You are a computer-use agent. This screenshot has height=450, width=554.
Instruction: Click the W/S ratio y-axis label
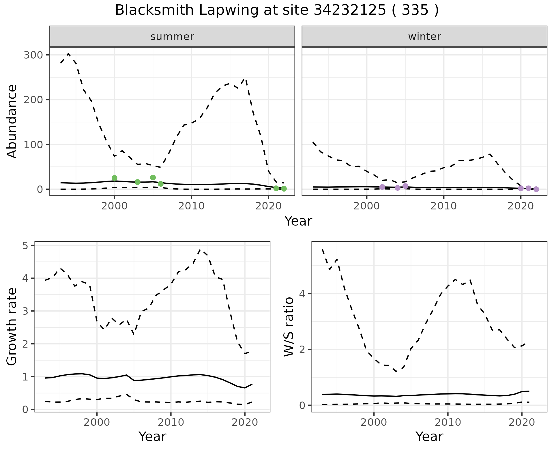289,327
